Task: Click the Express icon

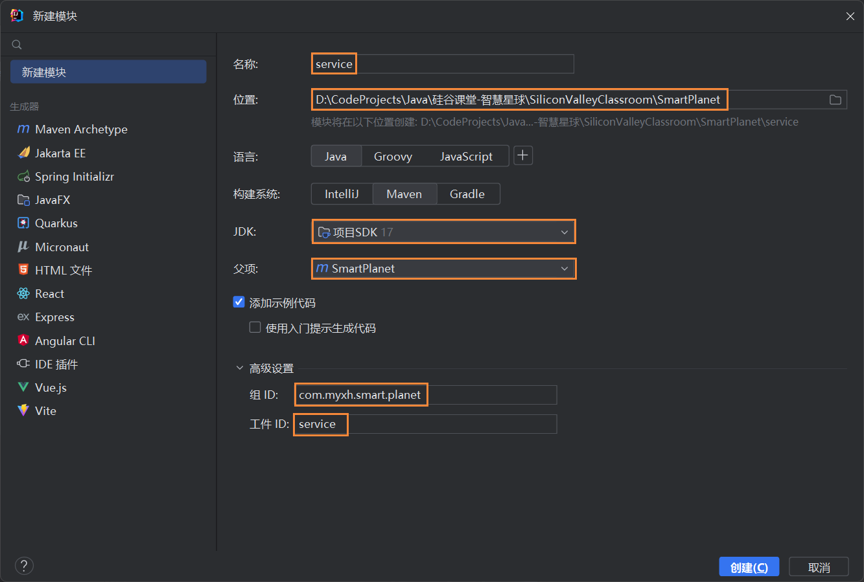Action: 23,317
